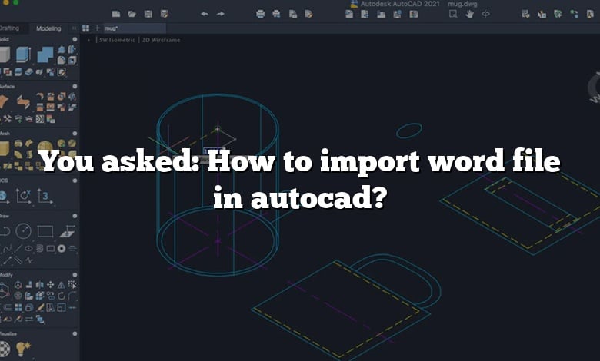The height and width of the screenshot is (361, 600).
Task: Choose the Array tool in Modify panel
Action: (x=18, y=307)
